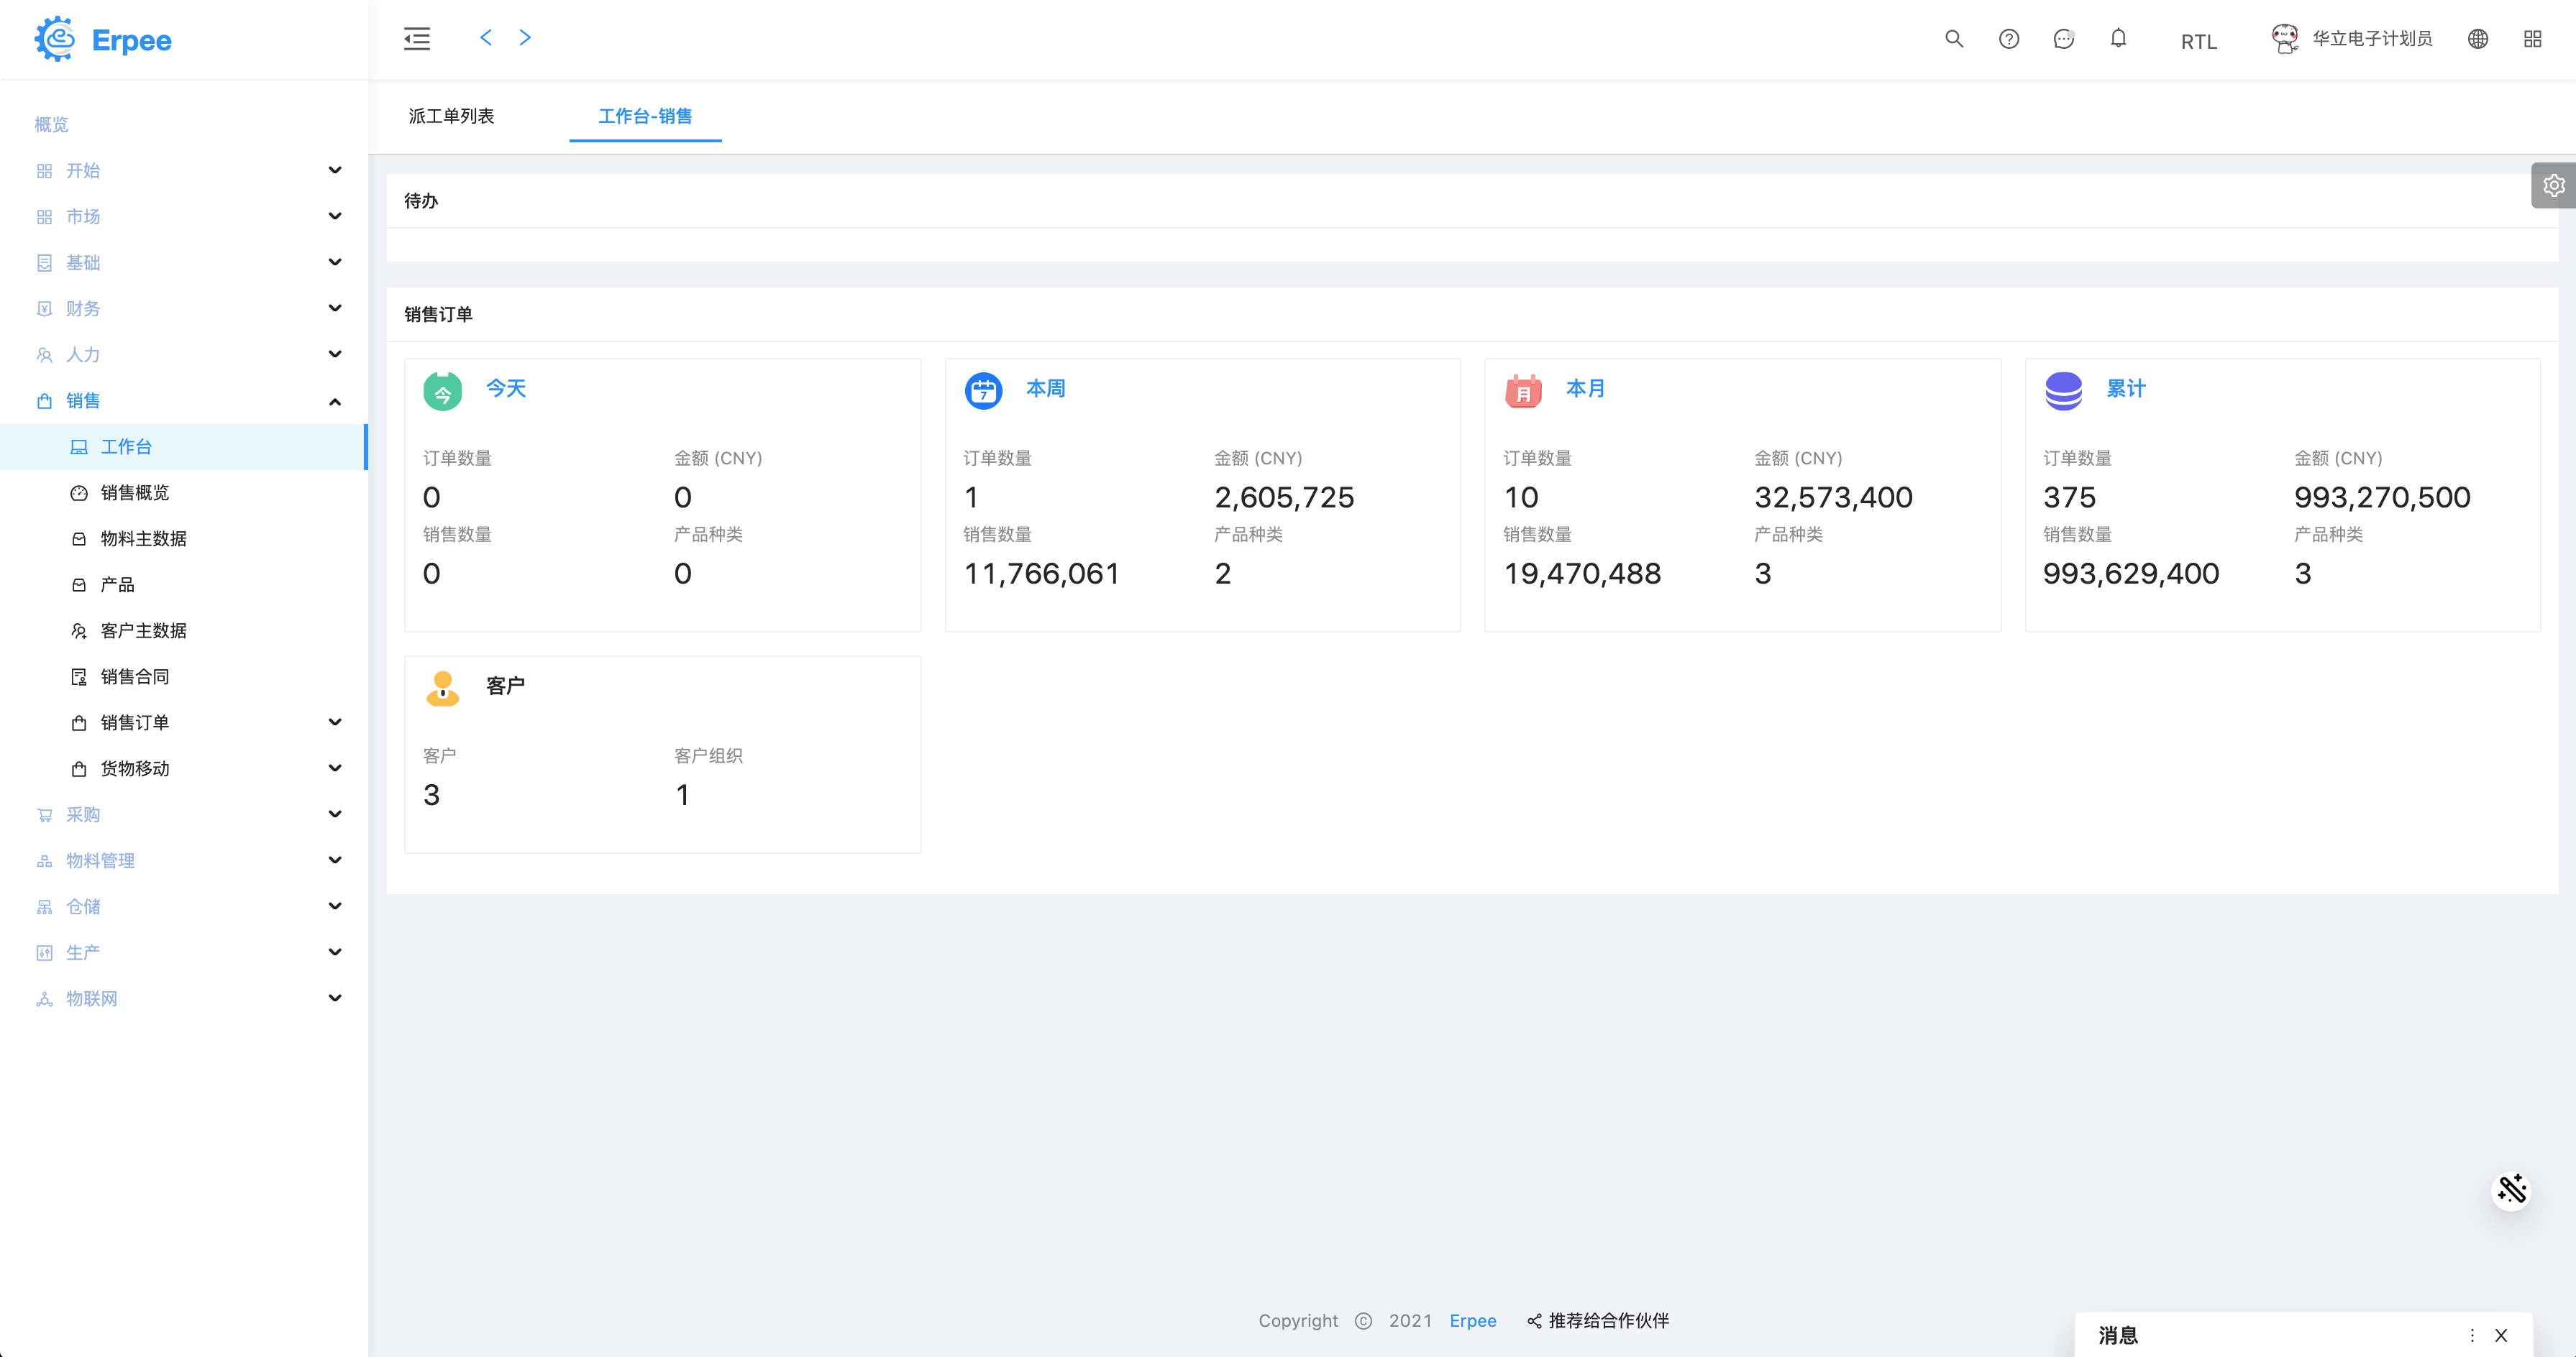The height and width of the screenshot is (1357, 2576).
Task: Open the language globe icon
Action: coord(2477,39)
